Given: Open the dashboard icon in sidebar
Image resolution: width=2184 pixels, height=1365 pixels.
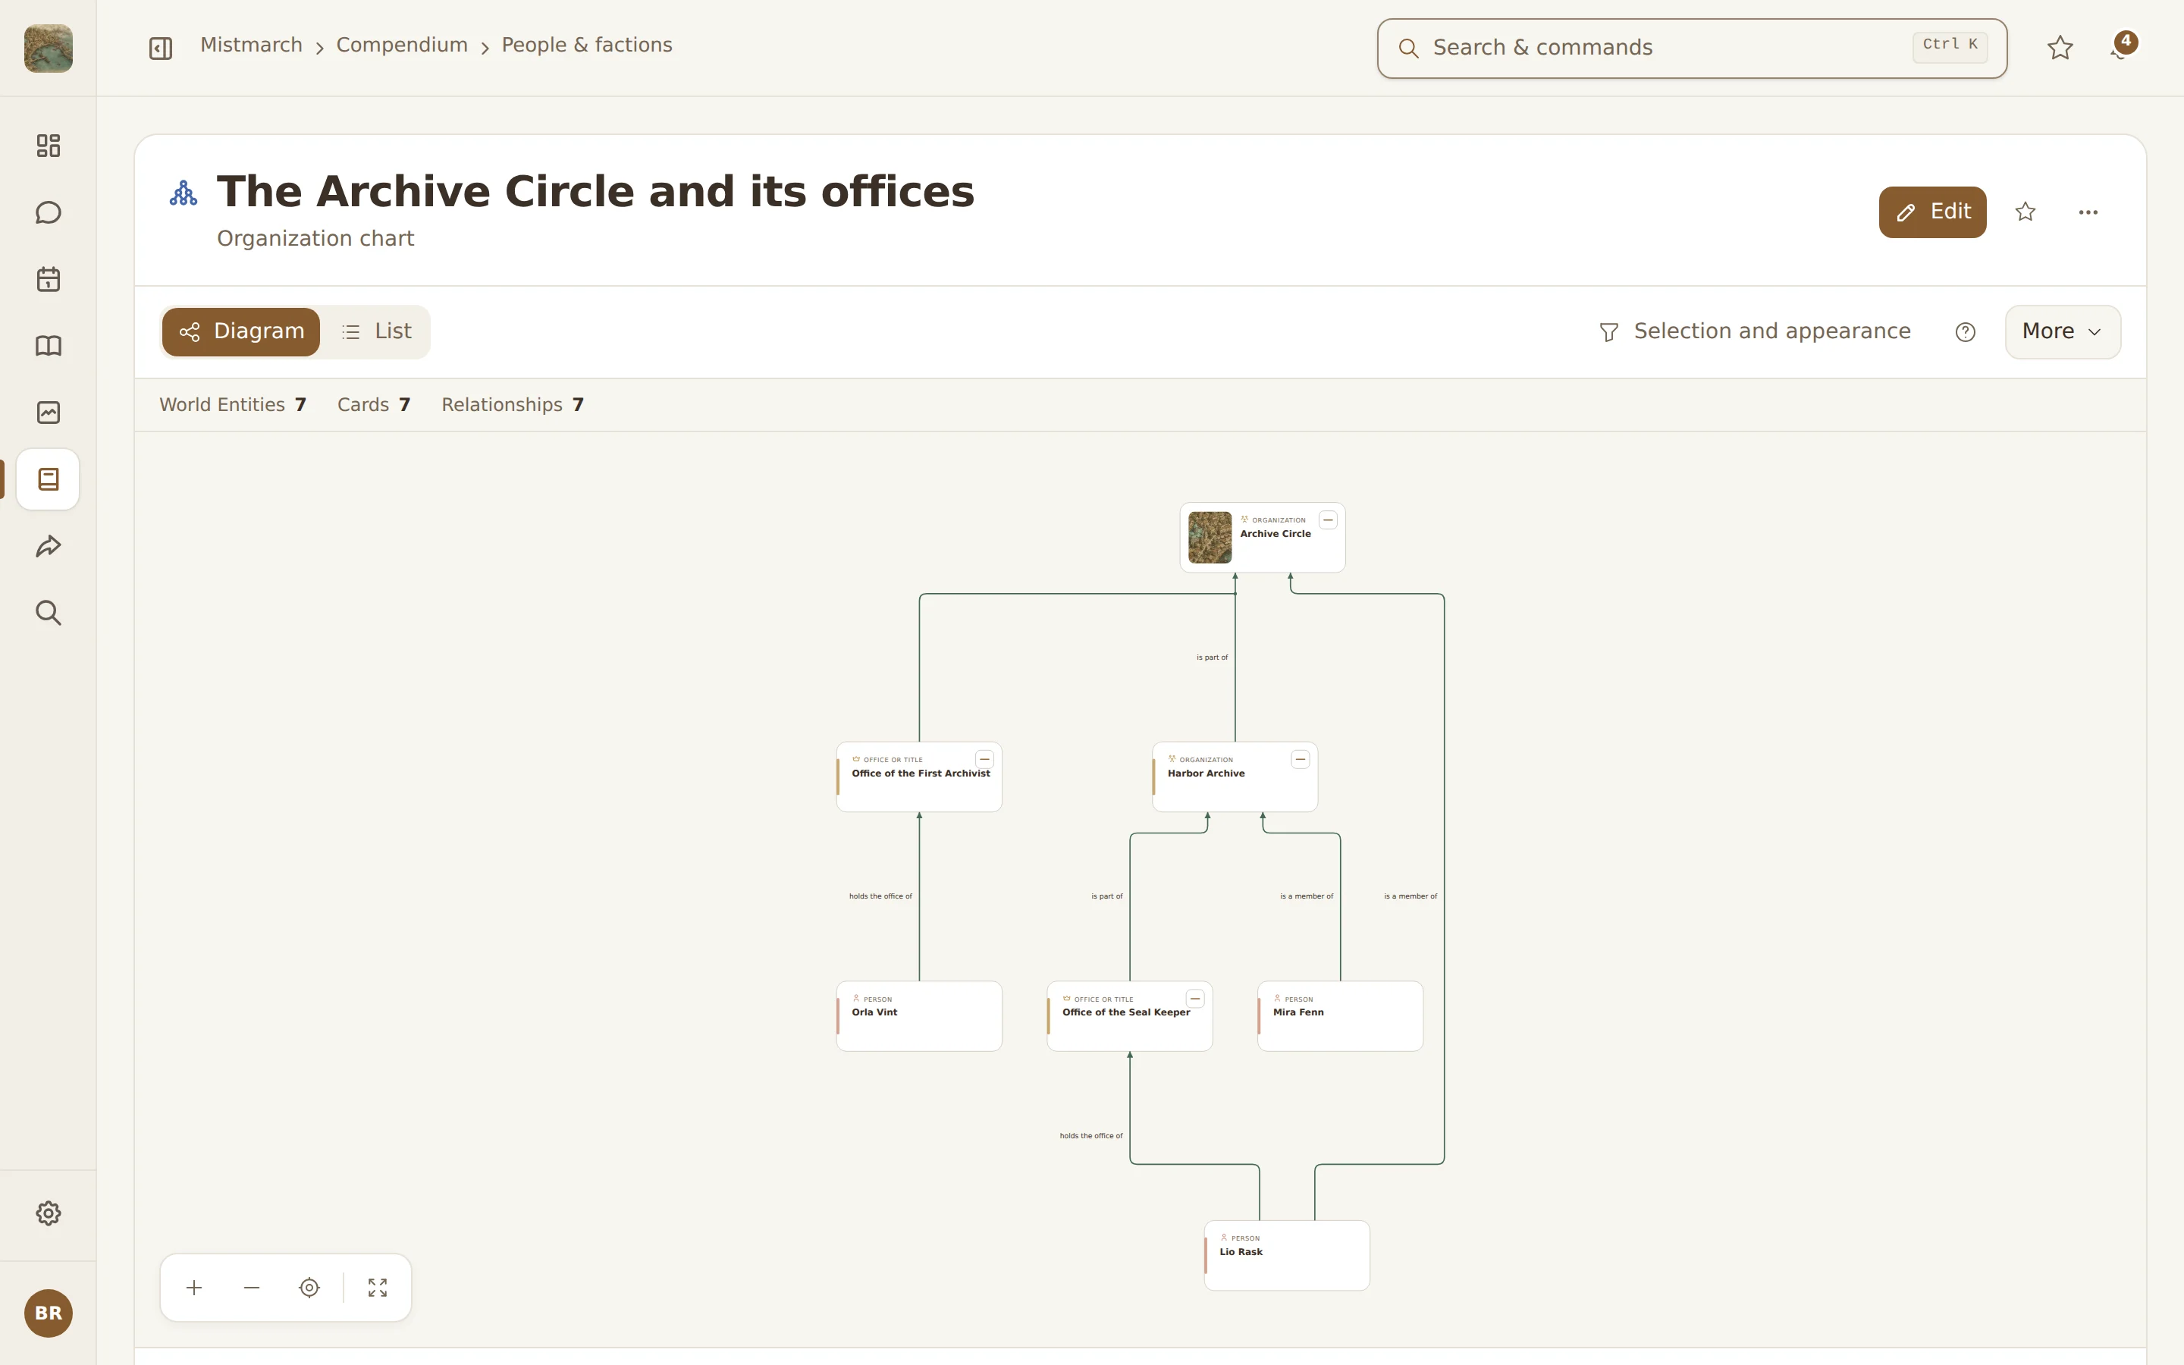Looking at the screenshot, I should (x=48, y=146).
